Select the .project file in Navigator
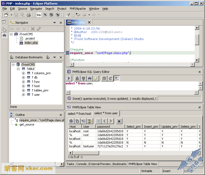205x175 pixels. pos(30,38)
